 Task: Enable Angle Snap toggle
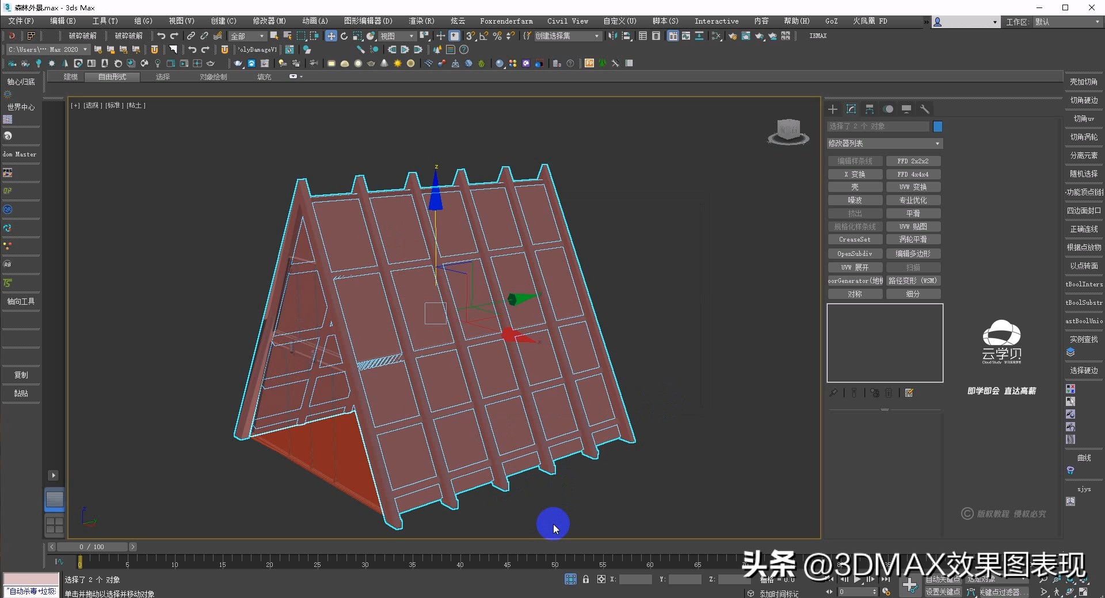tap(485, 36)
